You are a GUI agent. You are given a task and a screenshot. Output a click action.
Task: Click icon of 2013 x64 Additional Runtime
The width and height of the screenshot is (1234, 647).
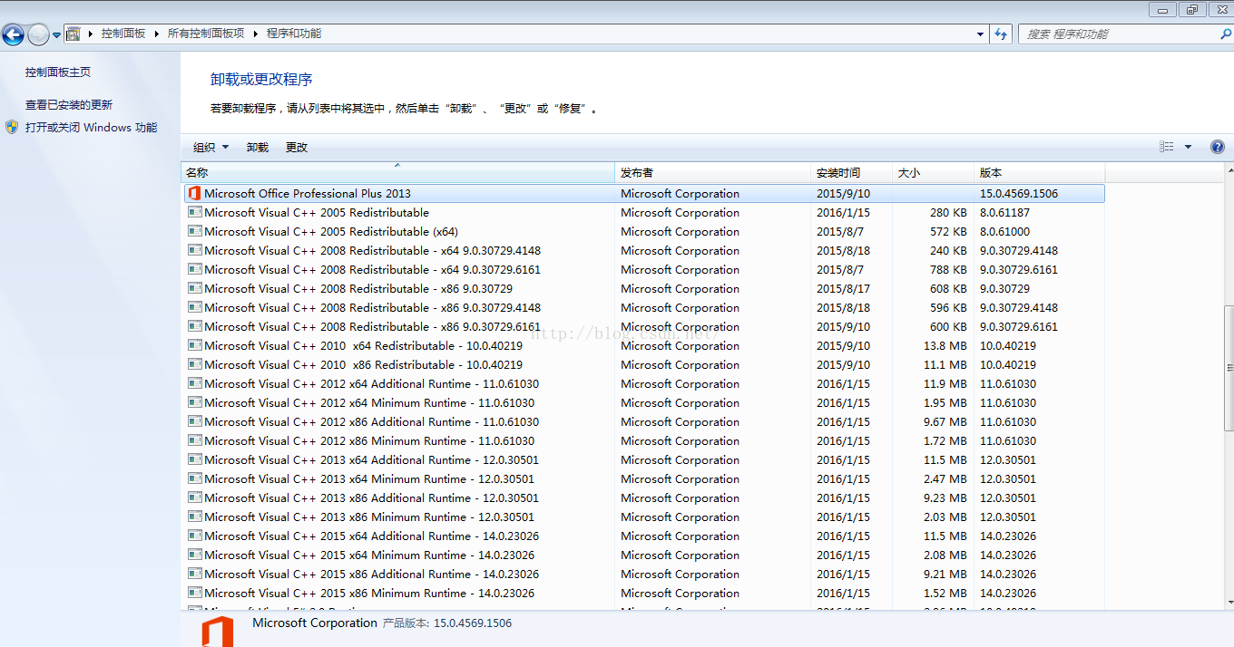point(194,459)
